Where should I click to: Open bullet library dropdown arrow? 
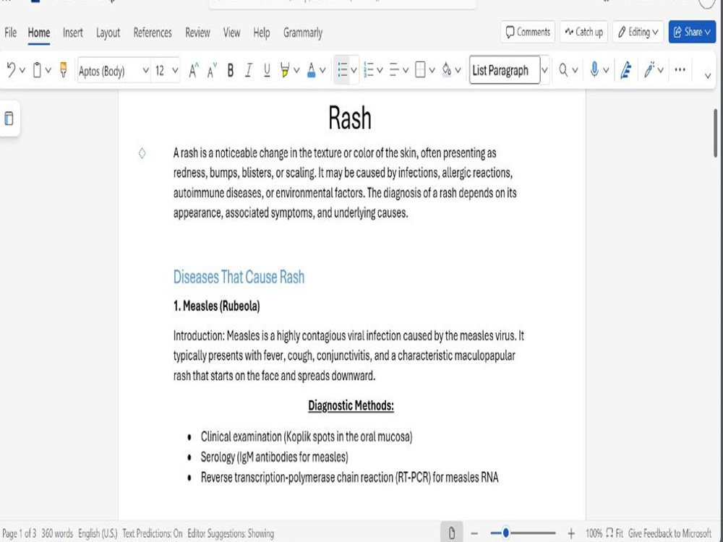click(354, 71)
